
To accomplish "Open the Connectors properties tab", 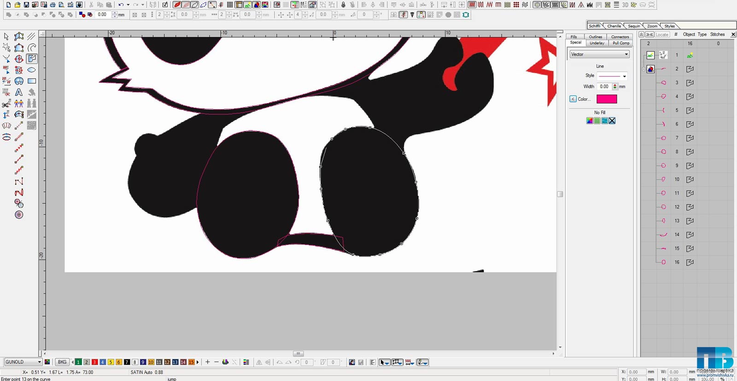I will 620,37.
